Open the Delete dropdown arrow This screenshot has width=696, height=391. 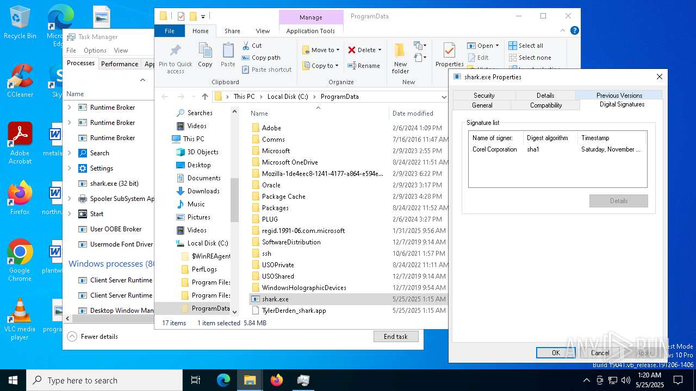tap(380, 50)
